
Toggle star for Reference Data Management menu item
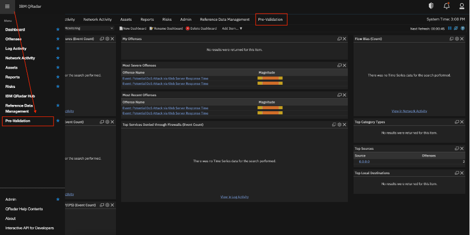coord(58,106)
